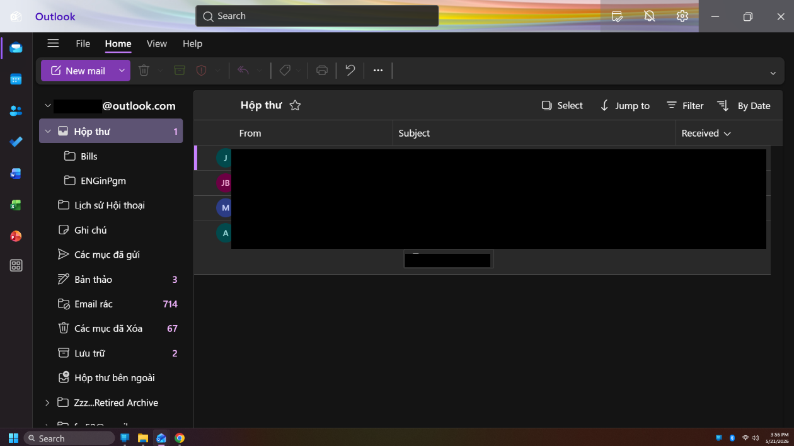Switch to the View tab
This screenshot has width=794, height=446.
pos(156,43)
